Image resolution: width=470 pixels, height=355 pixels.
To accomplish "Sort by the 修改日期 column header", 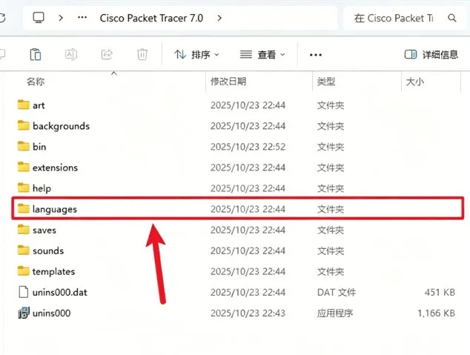I will pos(228,82).
